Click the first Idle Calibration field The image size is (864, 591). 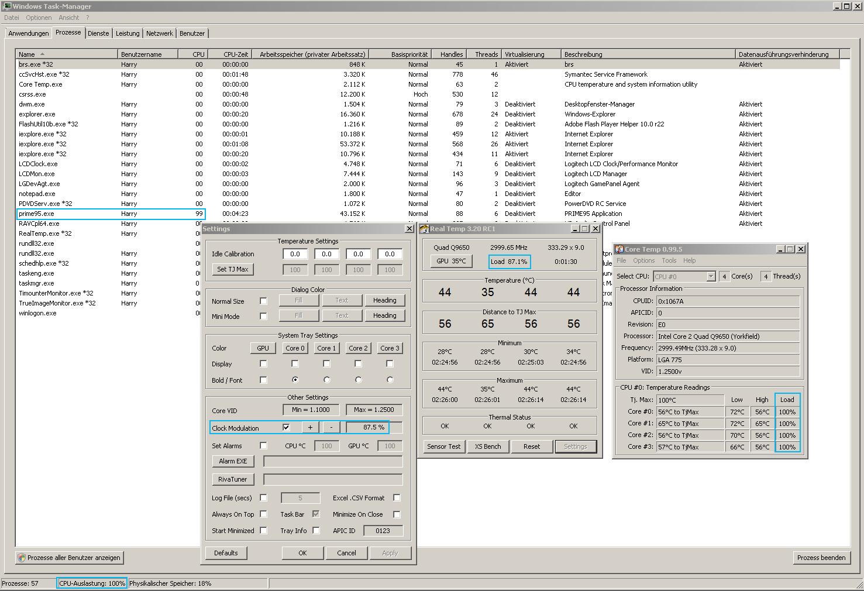point(295,254)
